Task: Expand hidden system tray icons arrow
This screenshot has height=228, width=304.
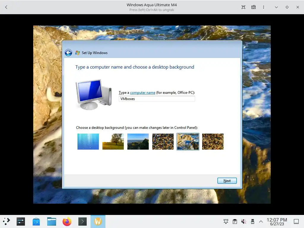Action: pos(261,221)
